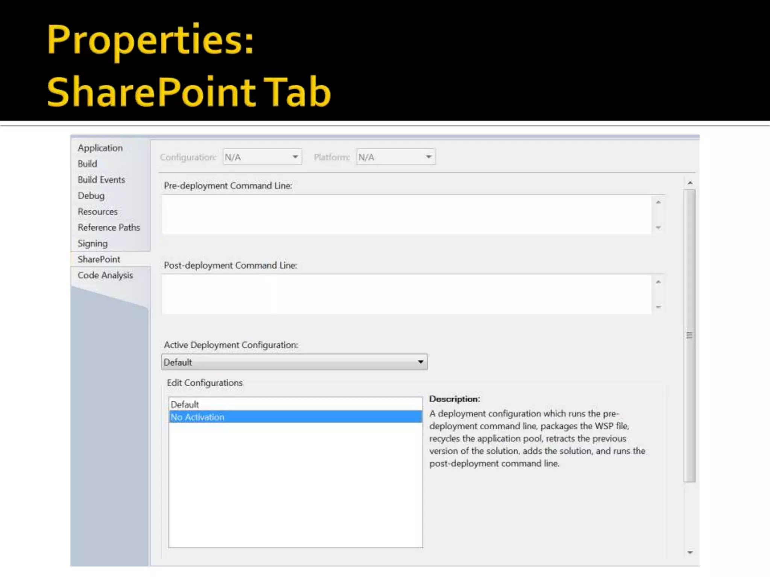Select Default in Edit Configurations list
Image resolution: width=770 pixels, height=577 pixels.
pos(296,405)
